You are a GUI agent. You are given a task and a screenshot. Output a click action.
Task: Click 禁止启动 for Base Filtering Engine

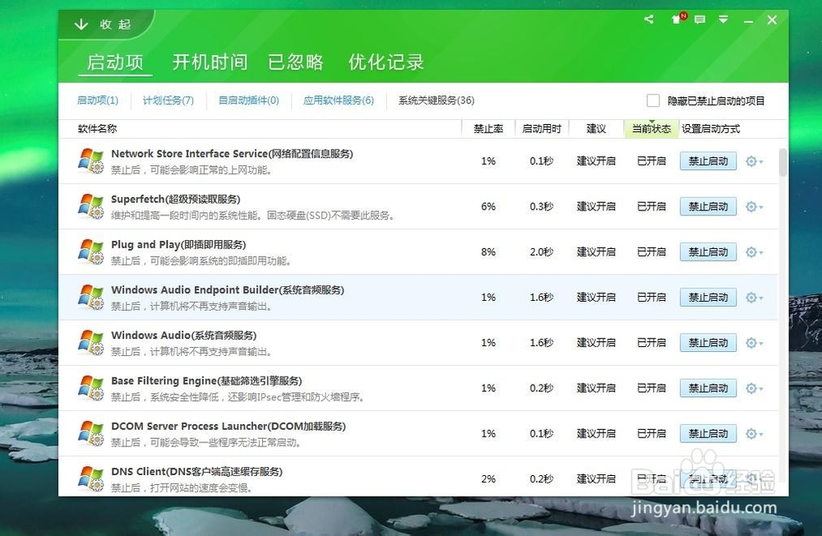708,389
